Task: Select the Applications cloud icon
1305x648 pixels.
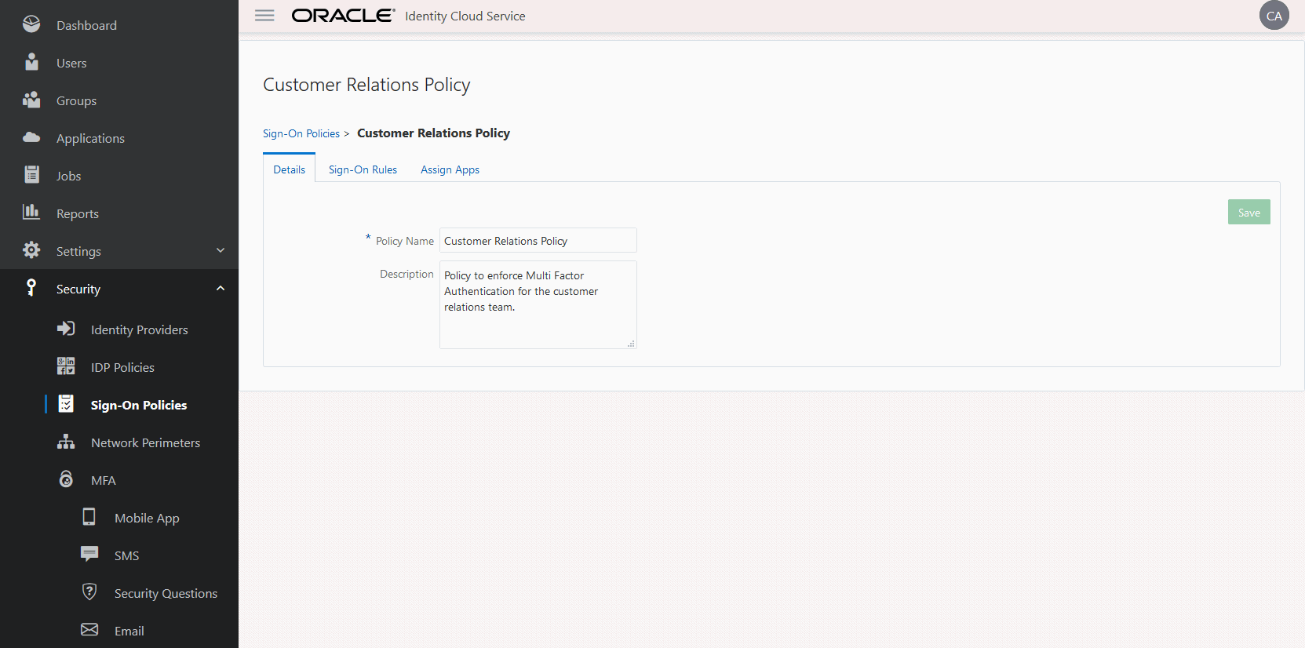Action: click(31, 138)
